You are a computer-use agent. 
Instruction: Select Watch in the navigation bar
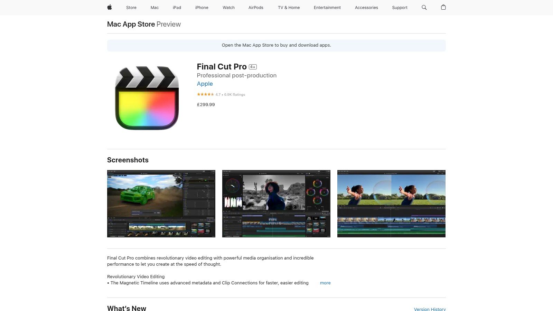pyautogui.click(x=228, y=8)
